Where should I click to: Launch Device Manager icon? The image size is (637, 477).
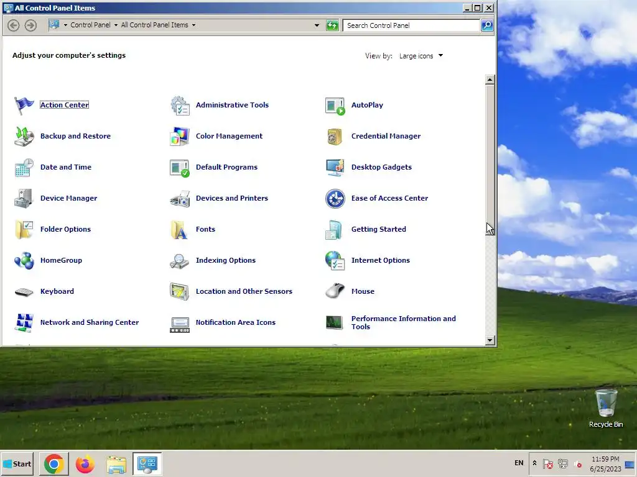coord(24,198)
